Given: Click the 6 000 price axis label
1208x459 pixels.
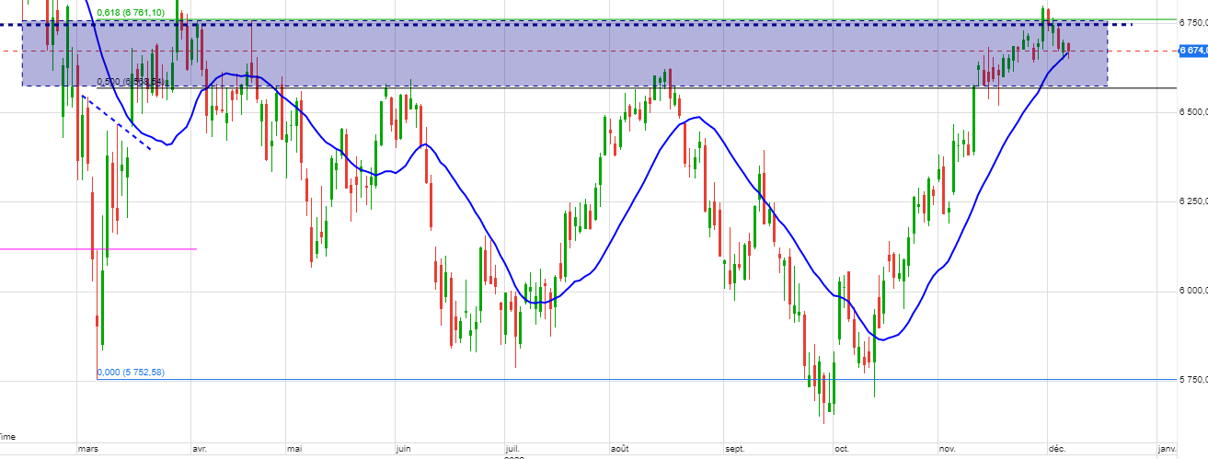Looking at the screenshot, I should click(1192, 292).
